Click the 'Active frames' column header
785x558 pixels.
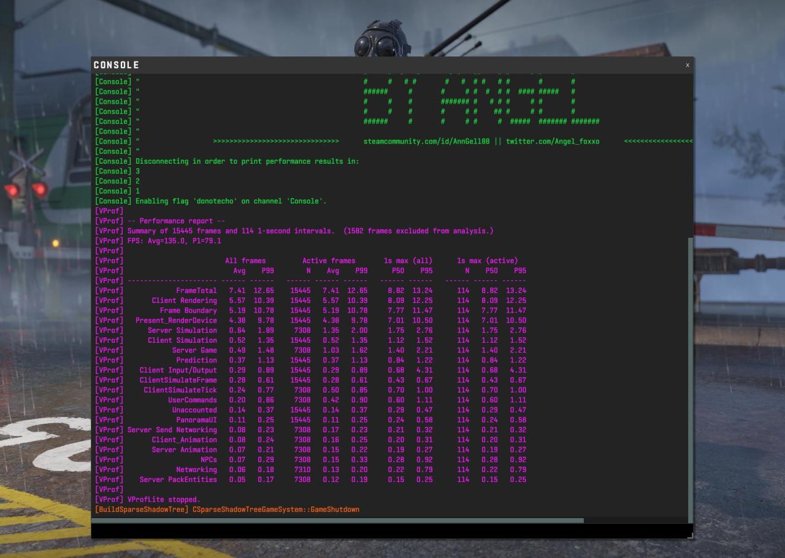[329, 261]
